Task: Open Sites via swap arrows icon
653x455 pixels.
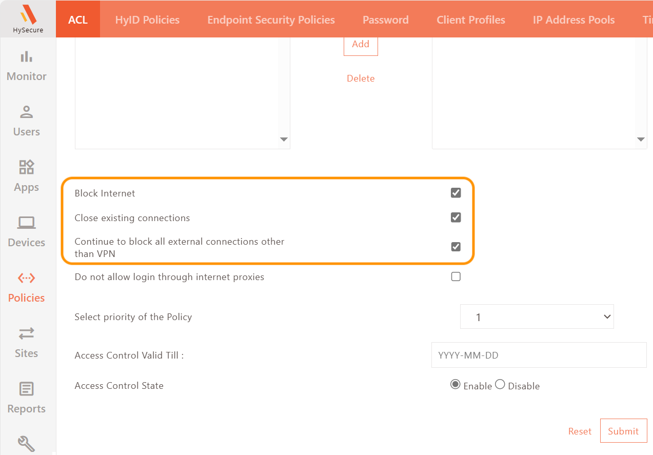Action: click(x=27, y=333)
